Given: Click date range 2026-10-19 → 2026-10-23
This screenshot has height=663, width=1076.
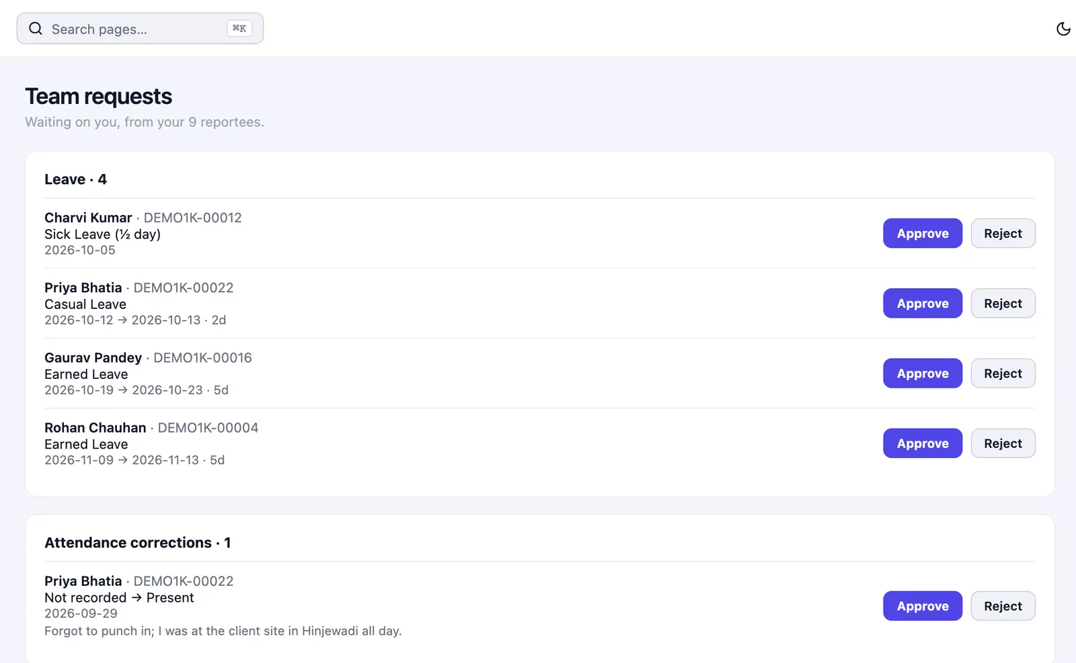Looking at the screenshot, I should (123, 390).
